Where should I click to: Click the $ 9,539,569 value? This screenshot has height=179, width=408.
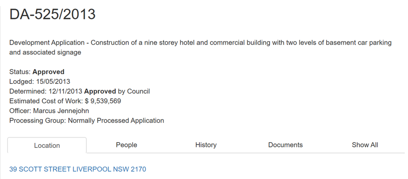click(103, 101)
